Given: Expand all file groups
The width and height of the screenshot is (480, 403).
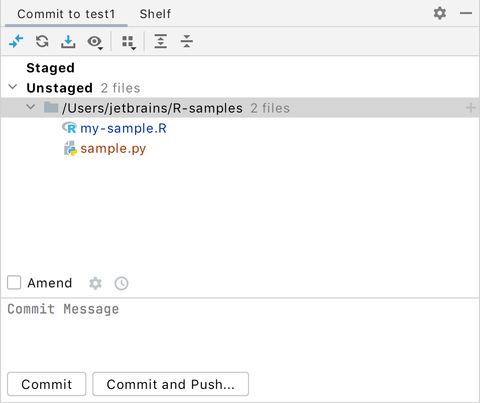Looking at the screenshot, I should [x=161, y=42].
